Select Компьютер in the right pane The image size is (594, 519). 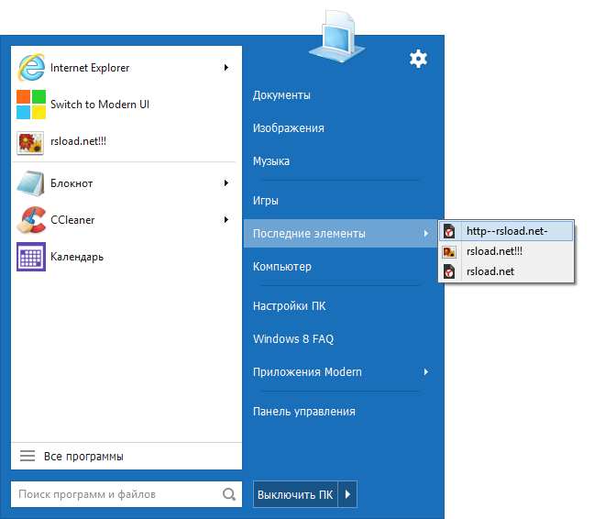281,267
